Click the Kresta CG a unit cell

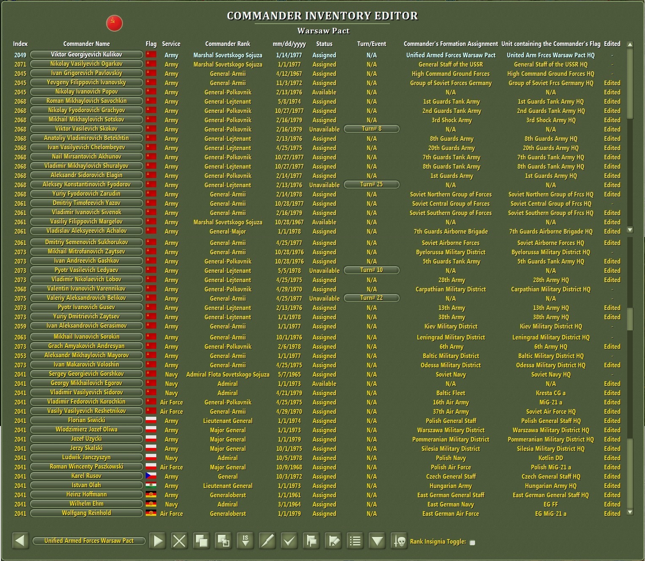coord(551,393)
